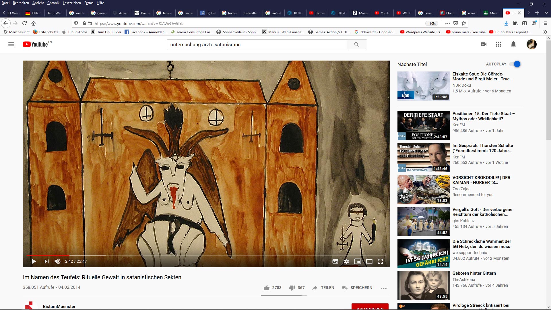Click the page vertical scrollbar
Viewport: 551px width, 310px height.
click(x=548, y=90)
